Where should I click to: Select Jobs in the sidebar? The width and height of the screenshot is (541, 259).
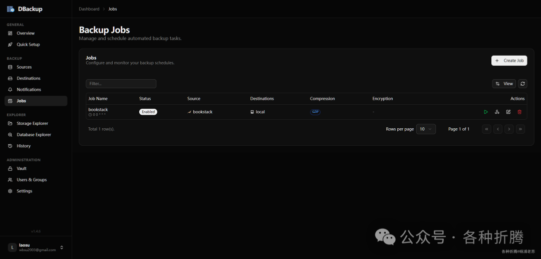(x=36, y=101)
